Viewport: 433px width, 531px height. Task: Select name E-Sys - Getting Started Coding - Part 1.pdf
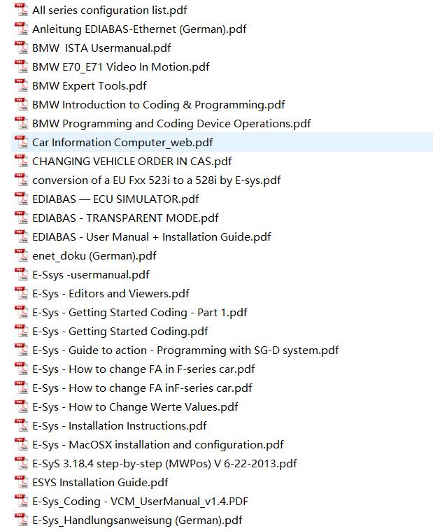pyautogui.click(x=140, y=312)
